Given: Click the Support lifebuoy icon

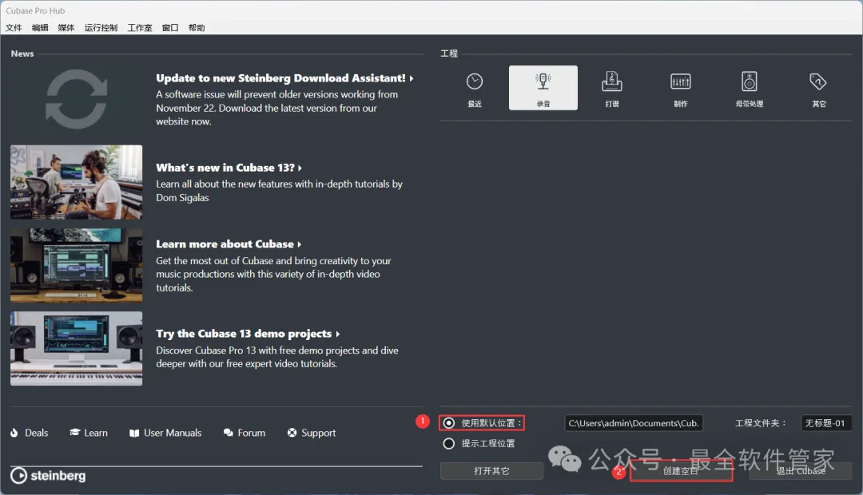Looking at the screenshot, I should coord(292,433).
